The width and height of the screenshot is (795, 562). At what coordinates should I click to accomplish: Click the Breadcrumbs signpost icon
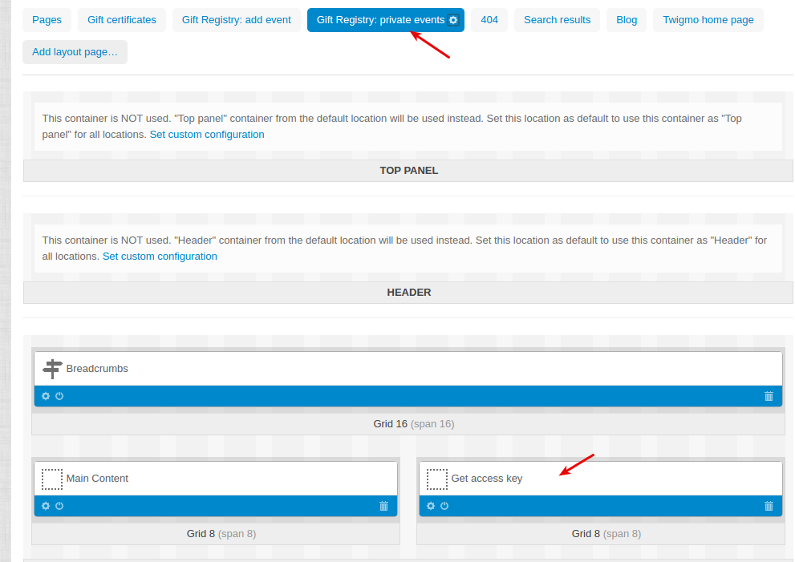coord(52,369)
